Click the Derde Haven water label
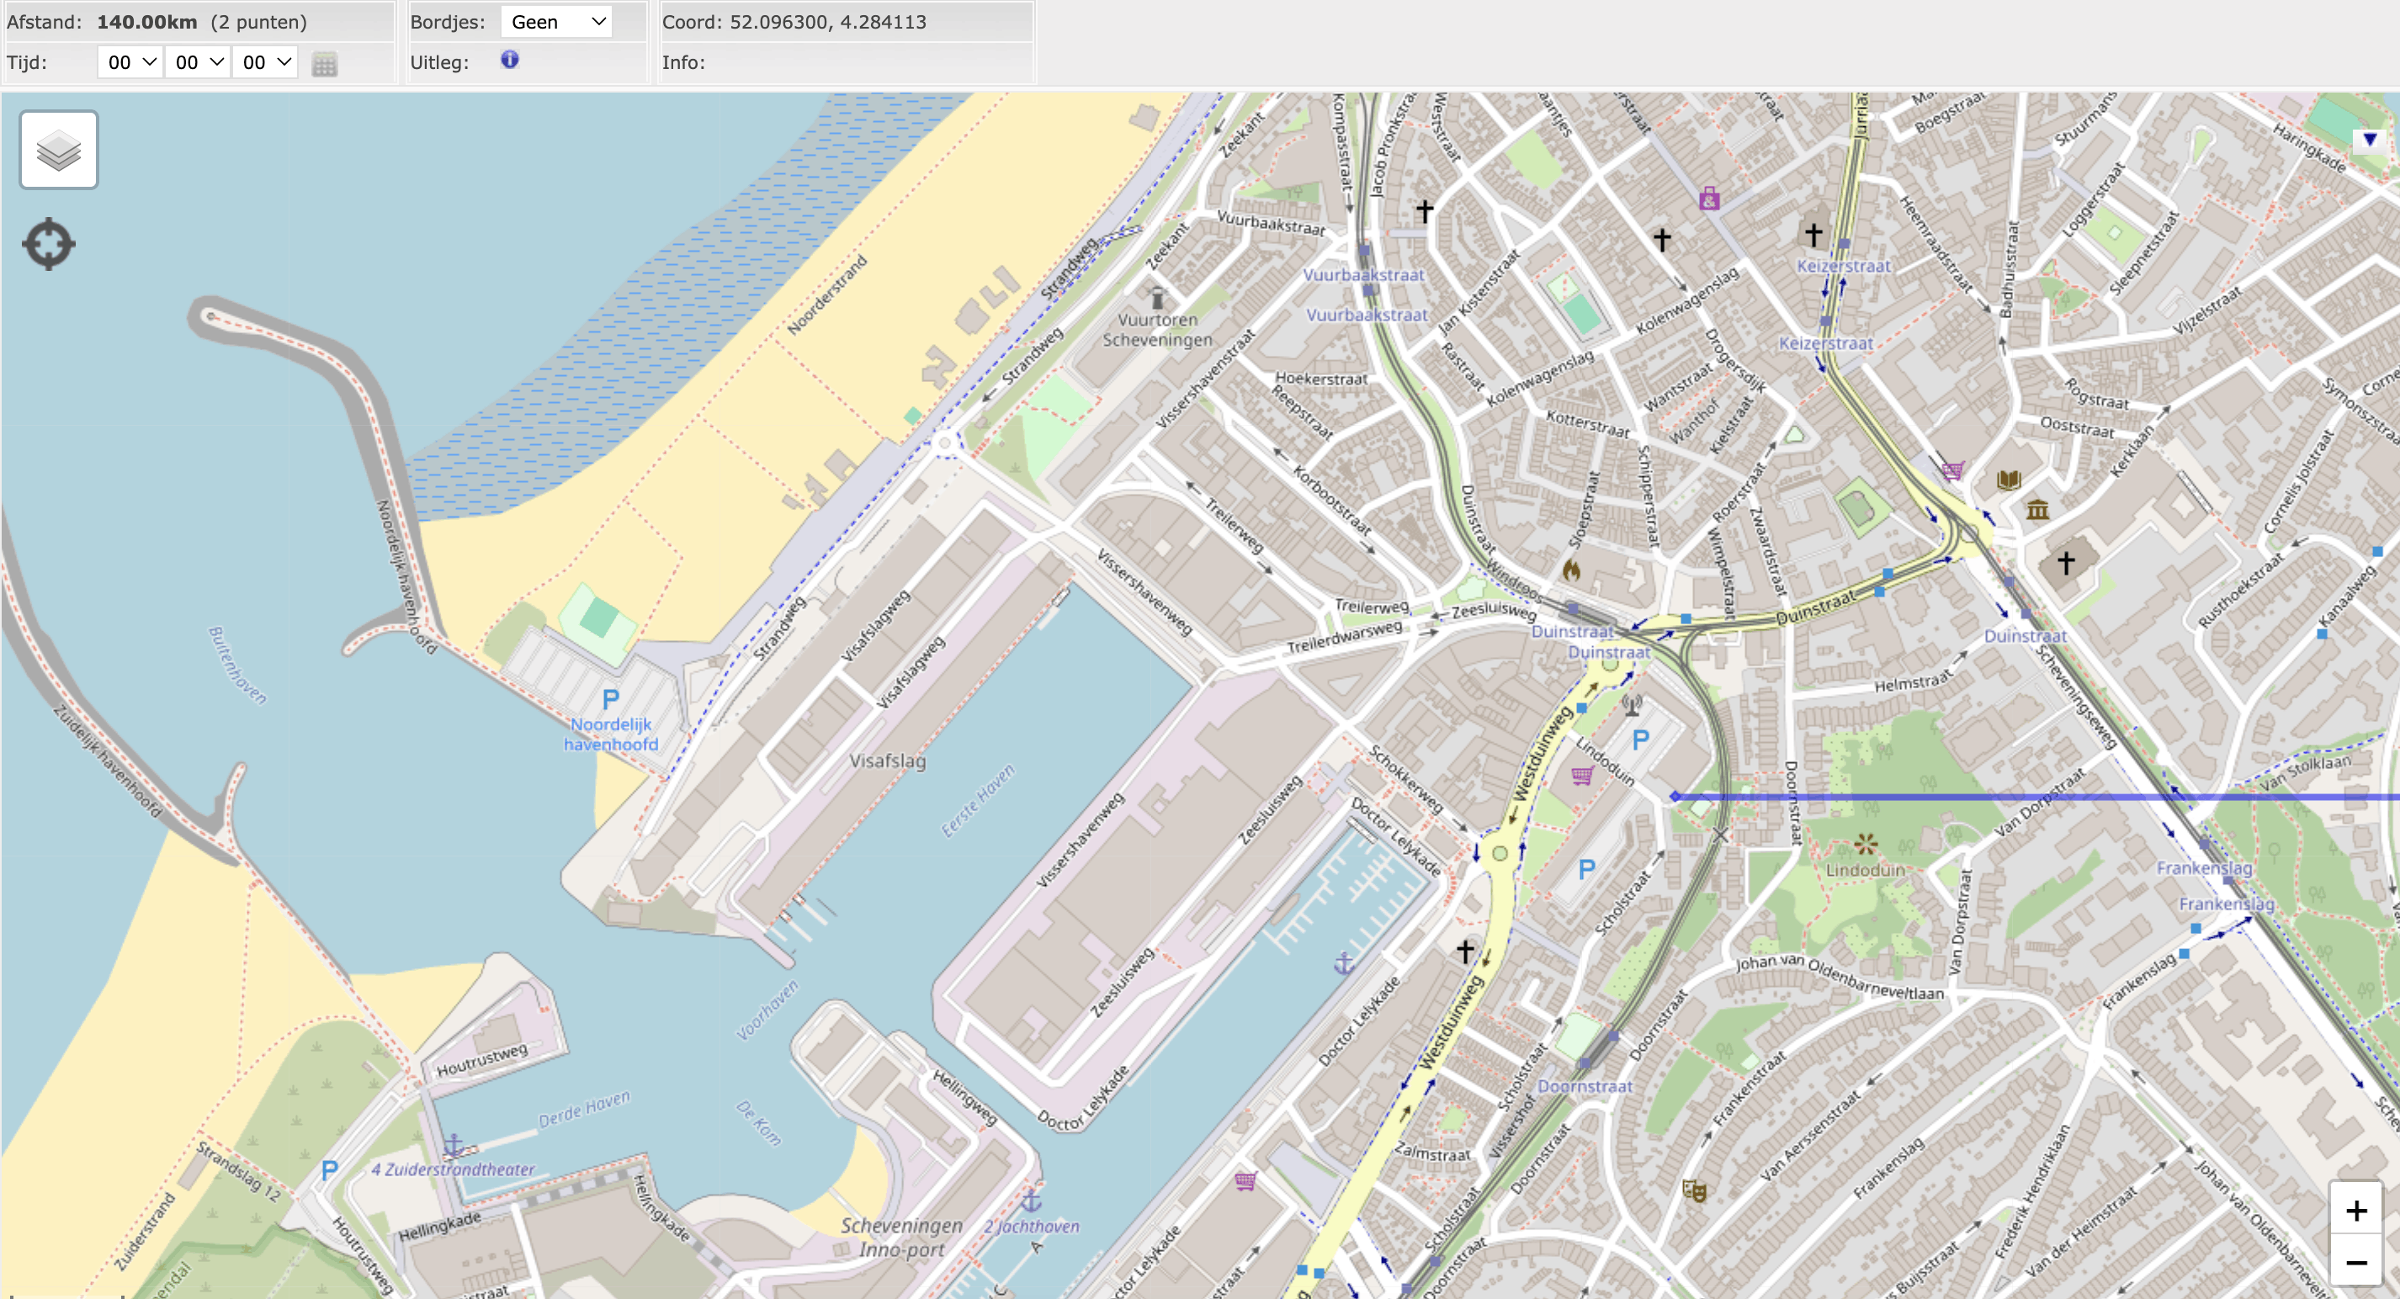This screenshot has height=1299, width=2400. click(x=584, y=1108)
